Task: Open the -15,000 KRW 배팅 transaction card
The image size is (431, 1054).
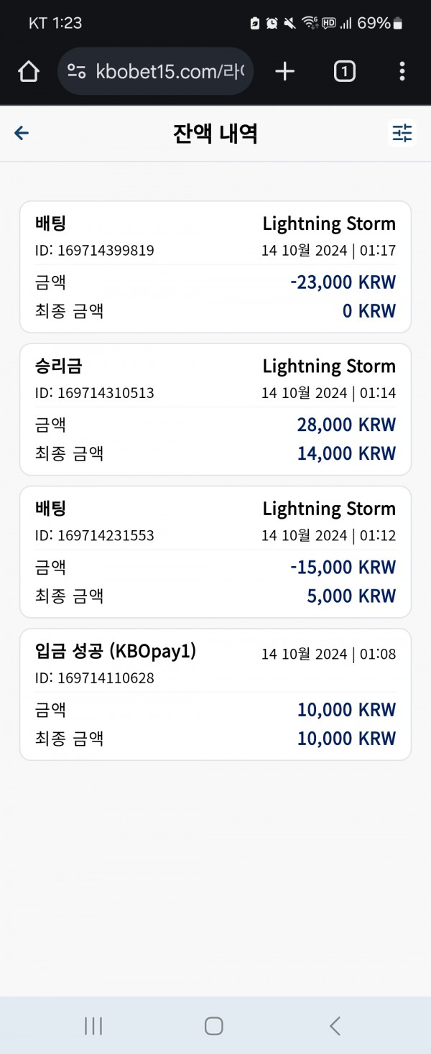Action: 215,551
